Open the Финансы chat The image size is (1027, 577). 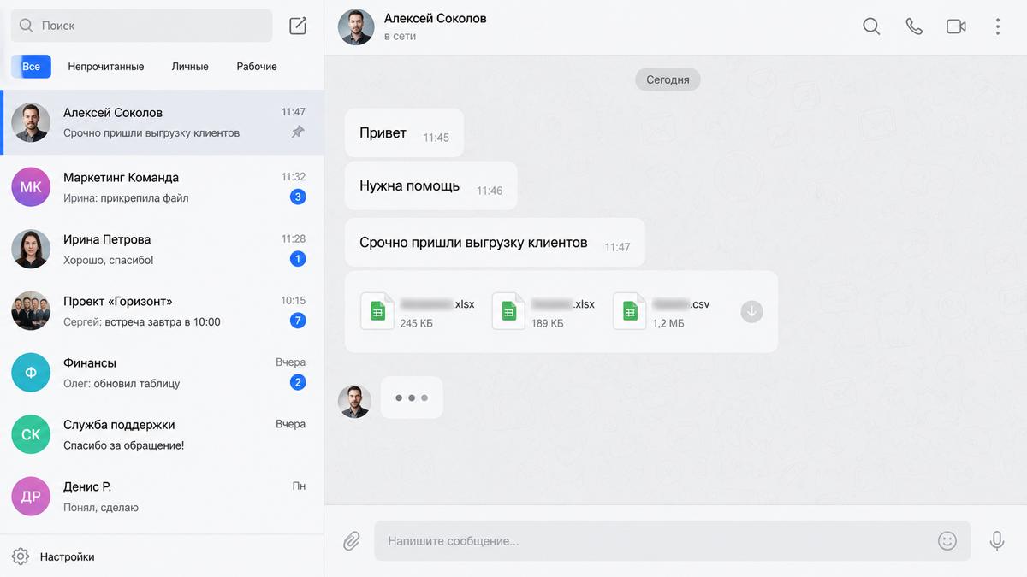click(x=162, y=373)
